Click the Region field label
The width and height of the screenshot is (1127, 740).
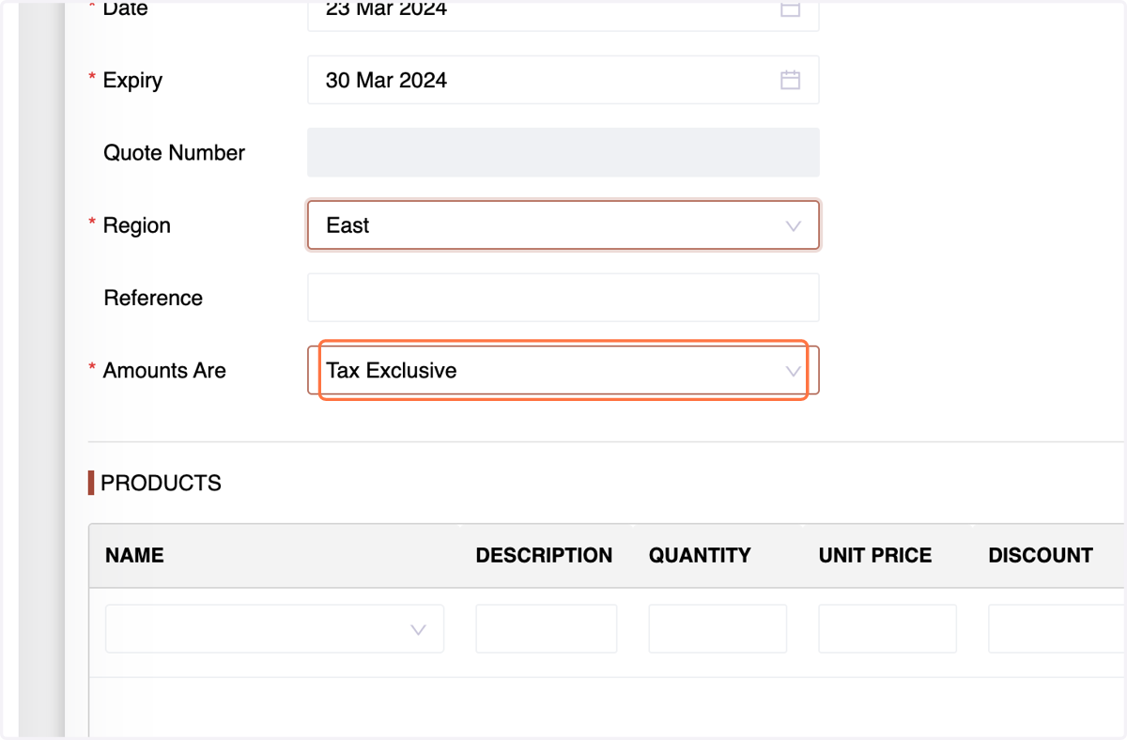pos(137,225)
